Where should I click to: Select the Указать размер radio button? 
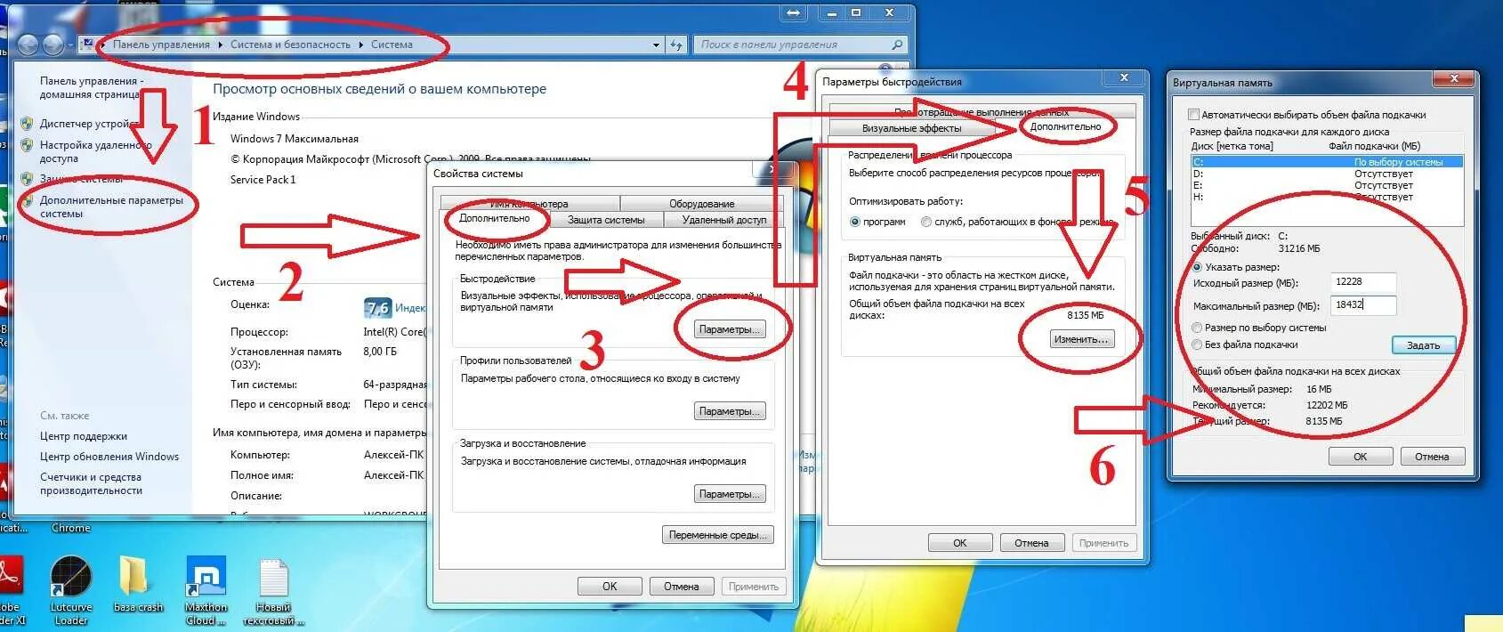click(1197, 267)
